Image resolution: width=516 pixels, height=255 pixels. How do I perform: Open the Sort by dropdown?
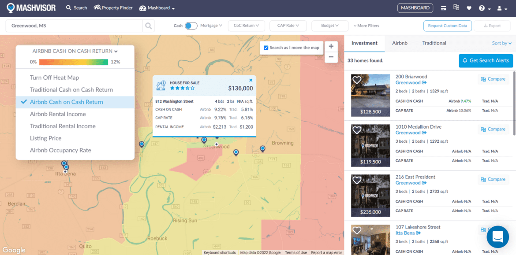click(501, 43)
